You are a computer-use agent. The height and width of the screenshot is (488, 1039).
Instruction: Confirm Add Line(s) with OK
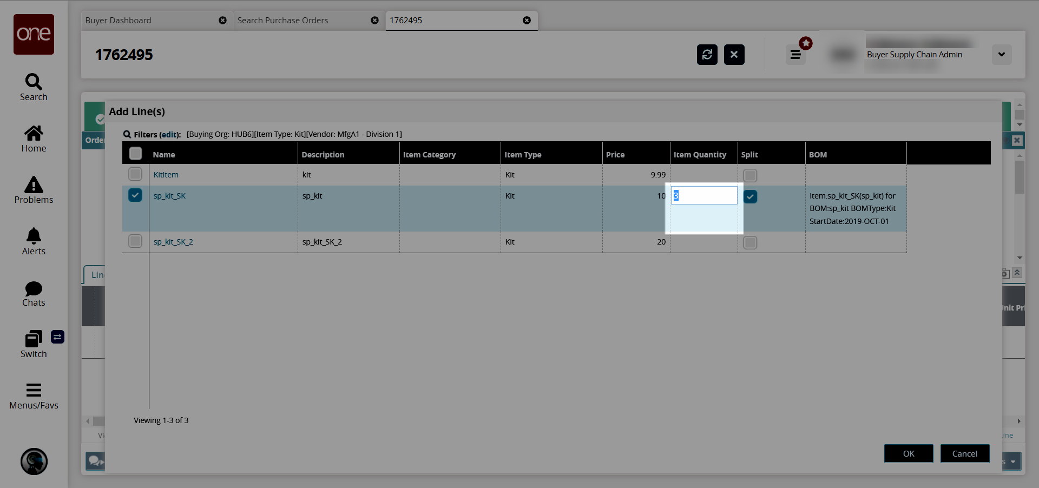[909, 454]
